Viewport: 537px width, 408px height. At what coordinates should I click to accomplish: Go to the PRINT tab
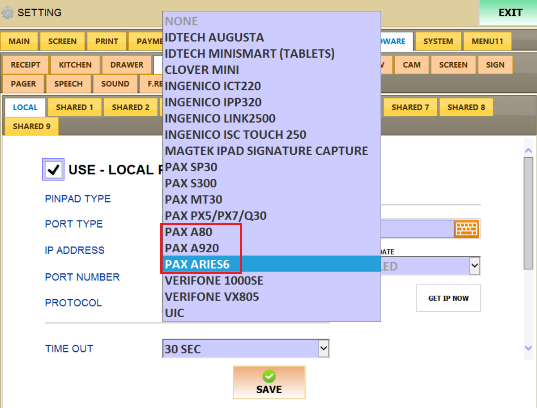(x=107, y=41)
